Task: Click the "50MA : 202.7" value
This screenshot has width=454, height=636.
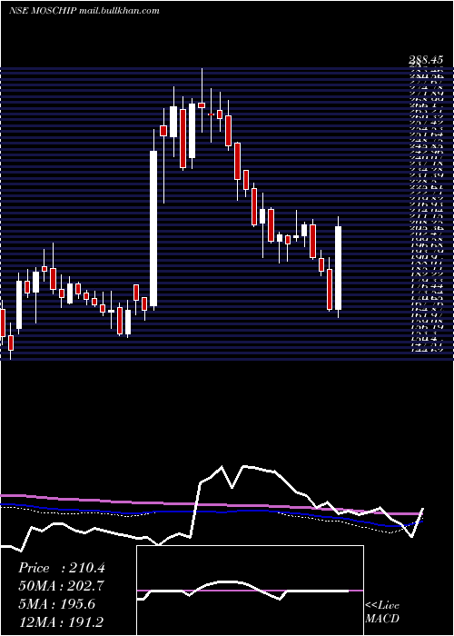Action: 61,586
